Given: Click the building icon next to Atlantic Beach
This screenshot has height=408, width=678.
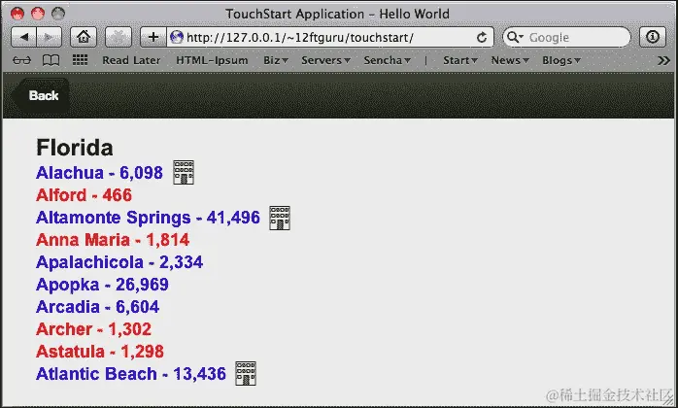Looking at the screenshot, I should click(x=246, y=373).
